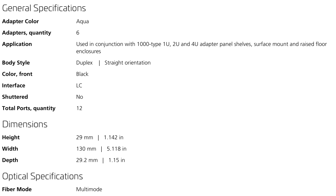The height and width of the screenshot is (196, 336).
Task: Click the Duplex body style value
Action: (84, 63)
